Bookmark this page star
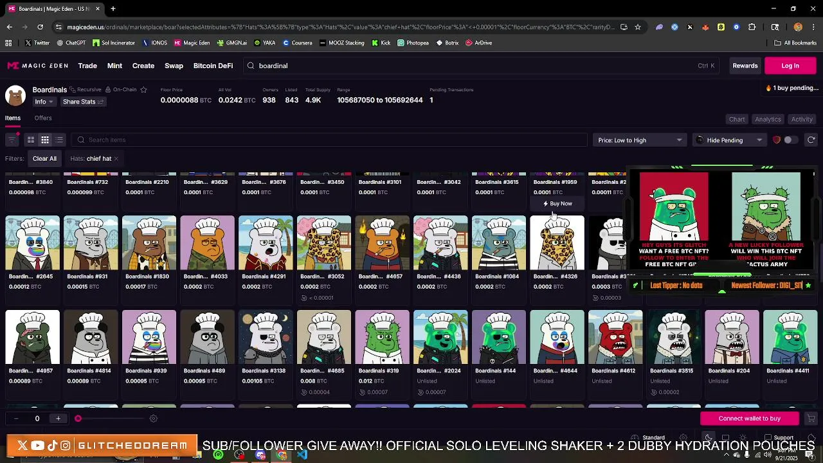The width and height of the screenshot is (823, 463). [638, 27]
